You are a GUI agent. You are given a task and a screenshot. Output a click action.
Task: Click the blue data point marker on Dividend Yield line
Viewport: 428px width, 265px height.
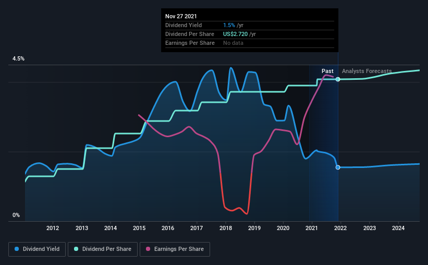point(338,167)
